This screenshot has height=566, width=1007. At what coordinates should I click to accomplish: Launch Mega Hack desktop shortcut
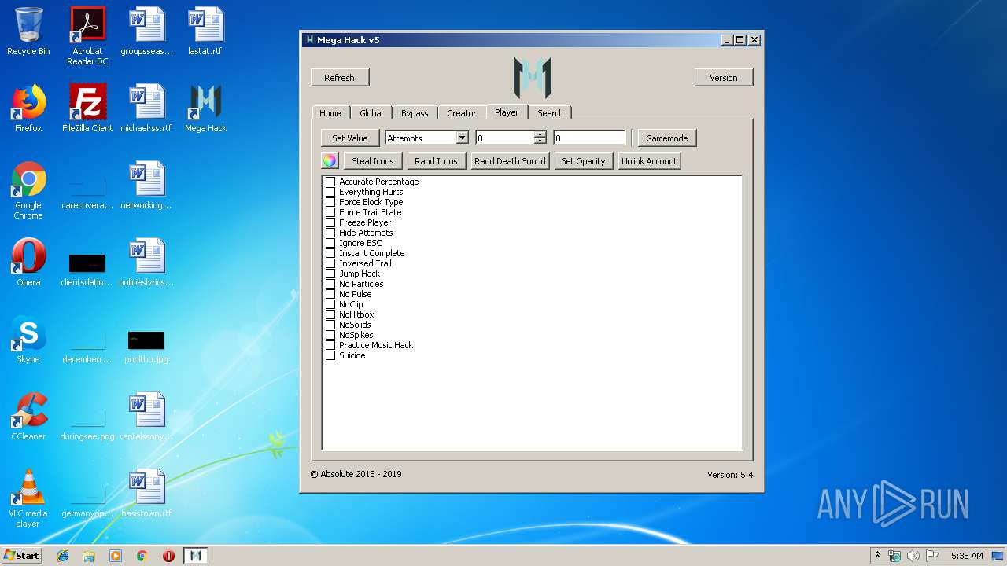205,108
